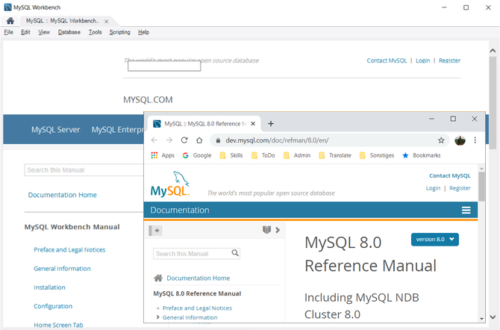Open the Workbench home screen tab icon
Screen dimensions: 500x330
tap(10, 21)
